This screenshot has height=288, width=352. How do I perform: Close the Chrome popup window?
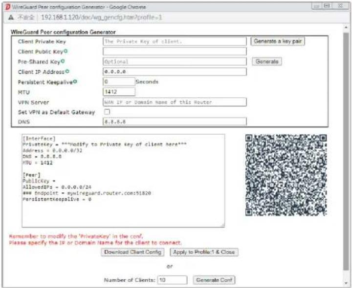(x=340, y=6)
